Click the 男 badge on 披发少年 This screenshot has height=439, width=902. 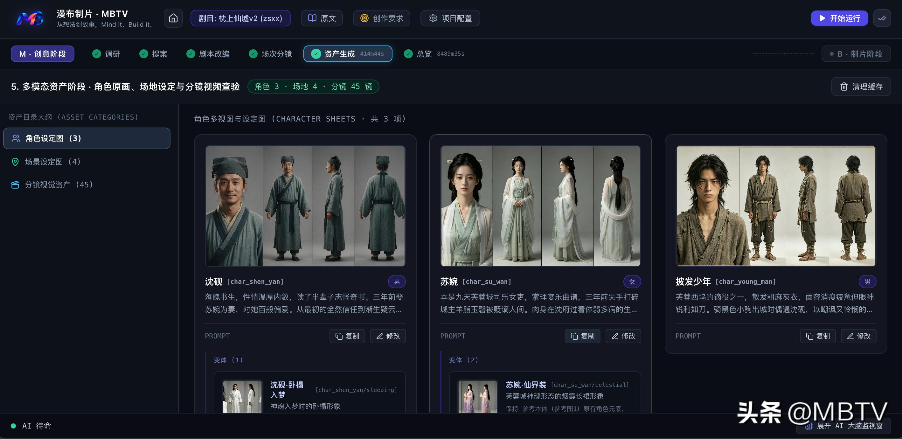867,281
